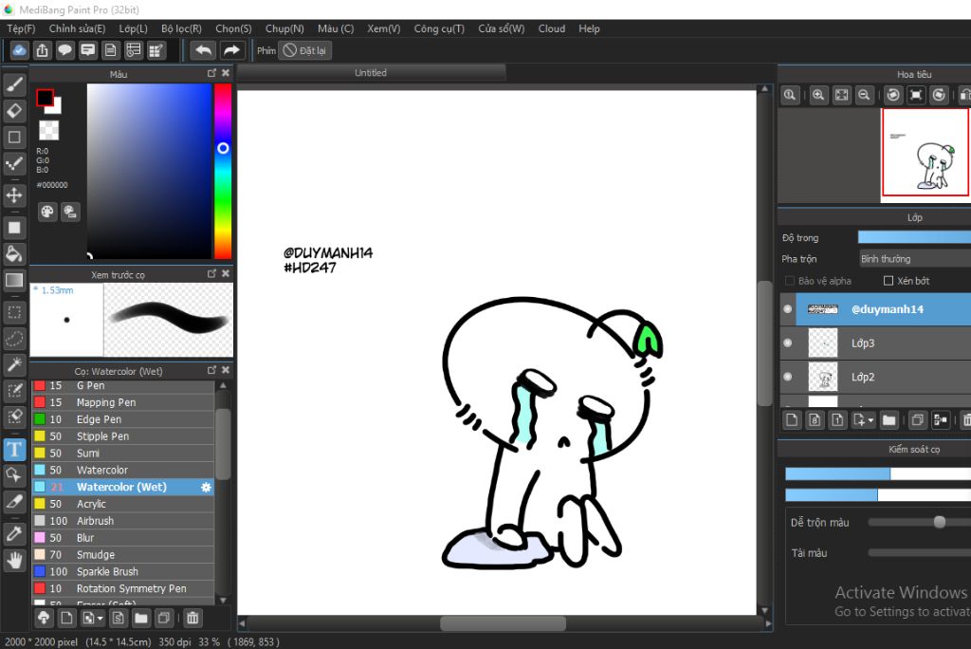Open the Bộ lọc(R) menu
The height and width of the screenshot is (649, 971).
[181, 28]
